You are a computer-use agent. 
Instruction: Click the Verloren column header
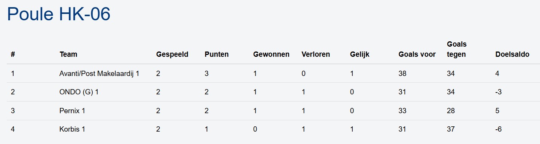316,54
